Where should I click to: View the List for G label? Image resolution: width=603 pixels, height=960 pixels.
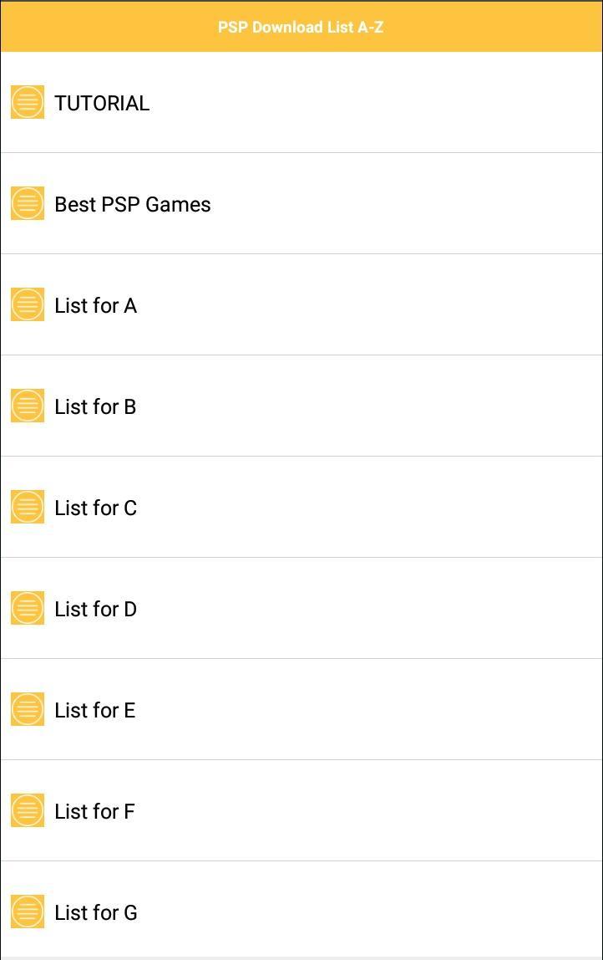96,912
